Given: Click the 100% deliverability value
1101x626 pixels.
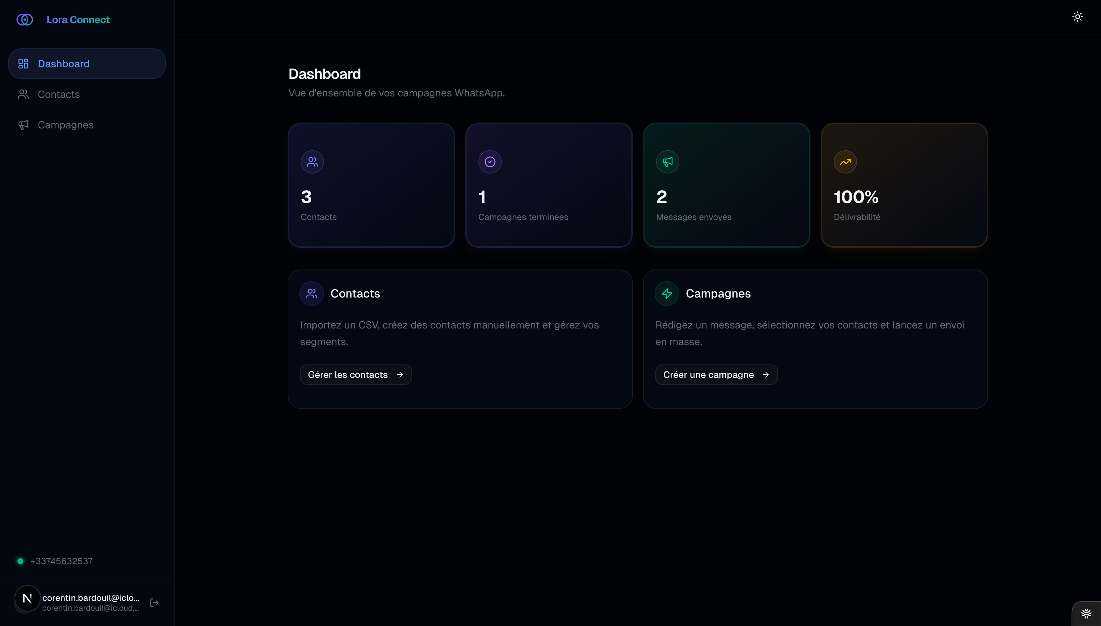Looking at the screenshot, I should (856, 197).
